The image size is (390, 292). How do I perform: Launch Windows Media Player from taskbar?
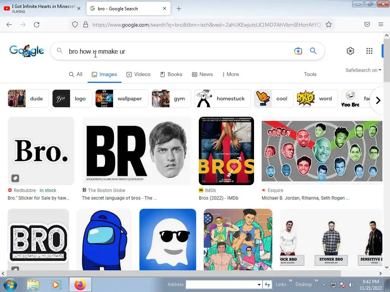56,285
